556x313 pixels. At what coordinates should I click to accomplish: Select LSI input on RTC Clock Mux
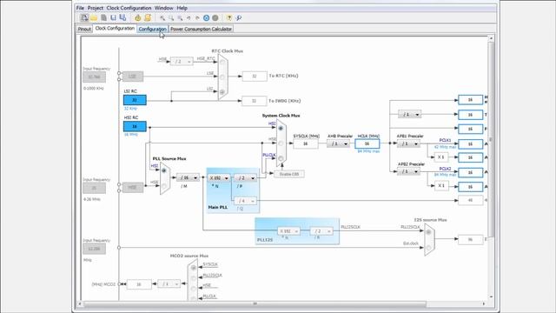coord(222,92)
